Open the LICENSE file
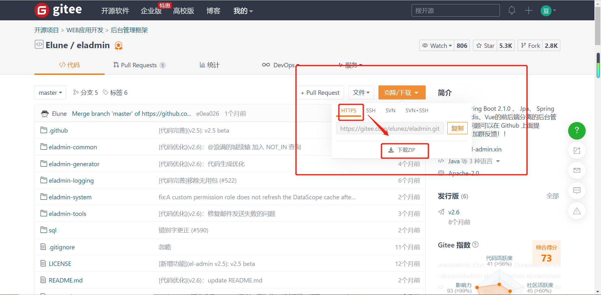This screenshot has width=601, height=295. point(60,264)
